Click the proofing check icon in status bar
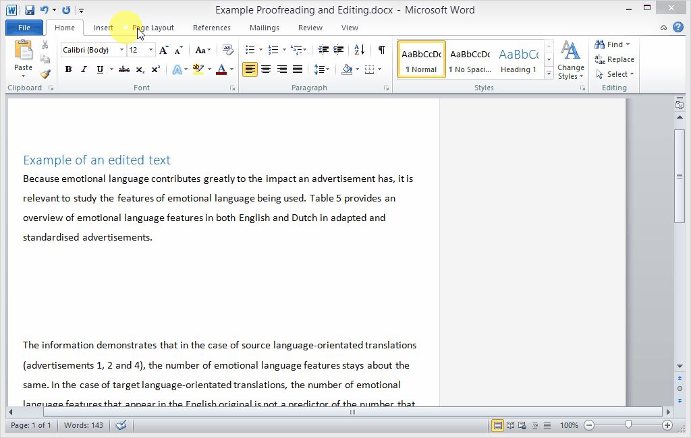Image resolution: width=691 pixels, height=438 pixels. [x=121, y=425]
